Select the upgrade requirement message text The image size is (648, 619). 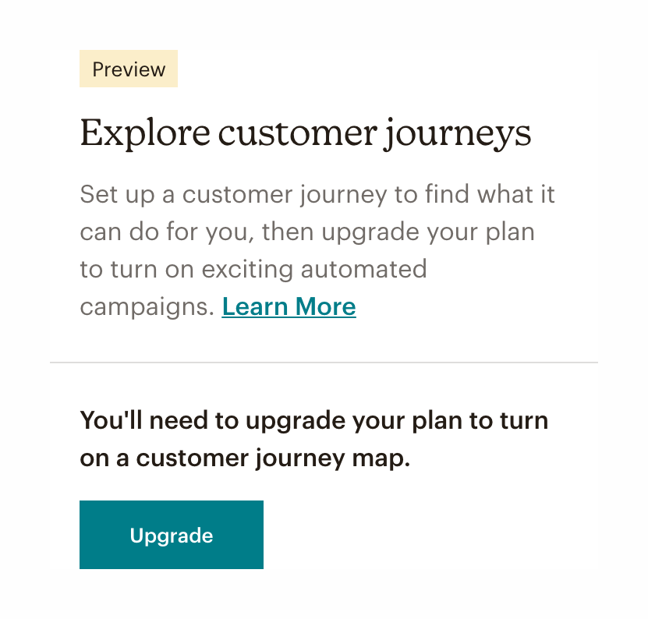(313, 439)
